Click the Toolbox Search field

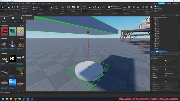pyautogui.click(x=18, y=22)
